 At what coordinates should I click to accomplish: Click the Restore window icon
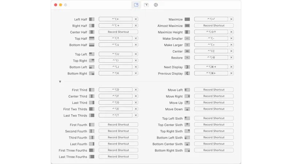tap(187, 58)
